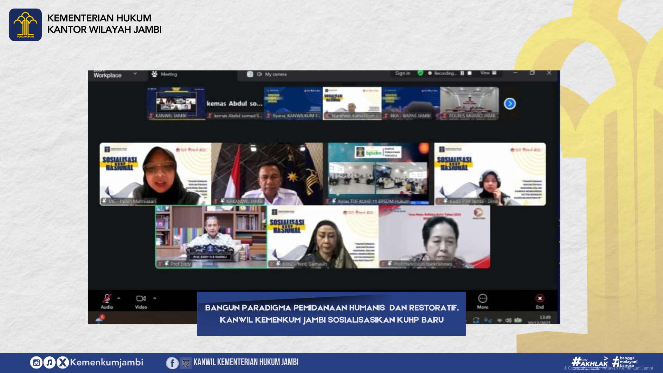The image size is (663, 373).
Task: Open the X (Twitter) icon beside Kemenkumjambi
Action: (x=62, y=362)
